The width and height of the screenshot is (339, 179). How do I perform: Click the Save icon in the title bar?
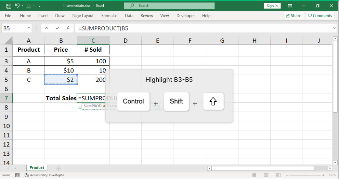click(9, 6)
